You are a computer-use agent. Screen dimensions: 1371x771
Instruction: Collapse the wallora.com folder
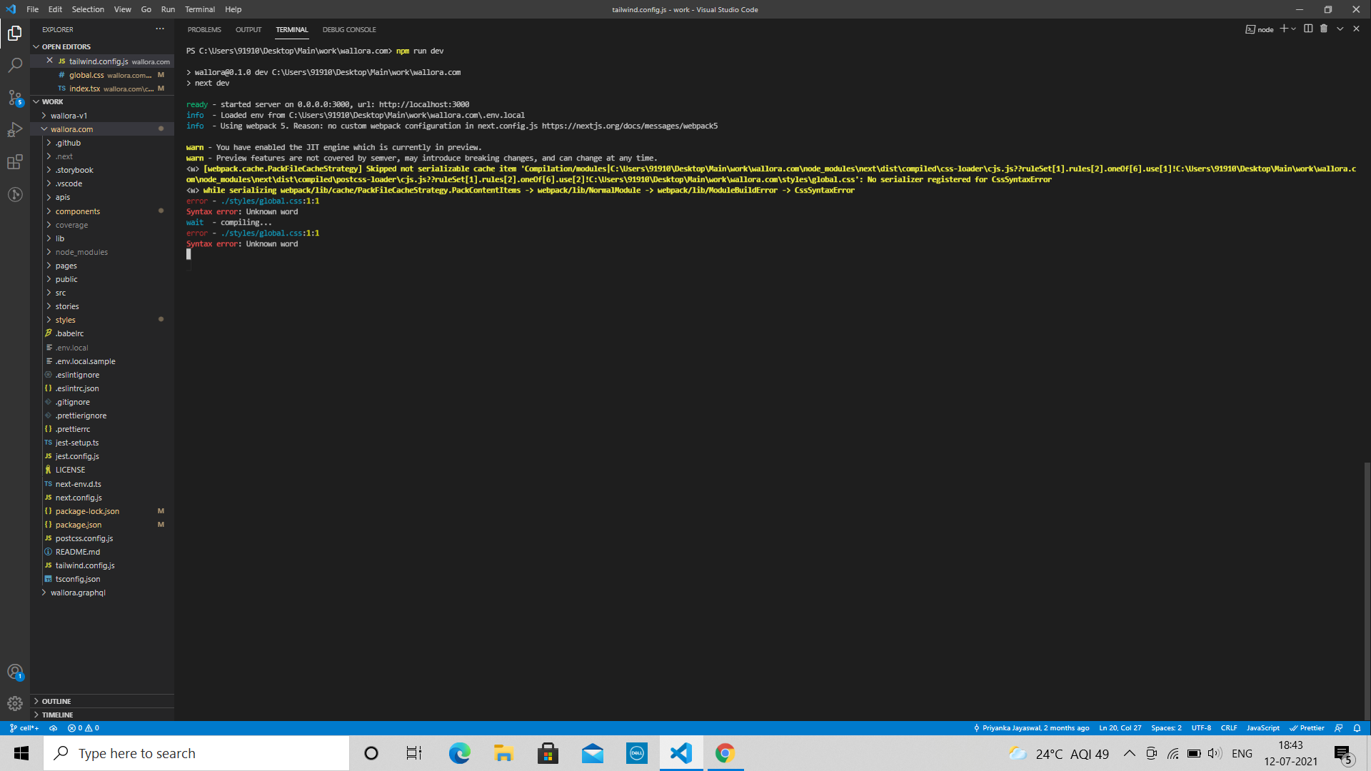(x=71, y=129)
